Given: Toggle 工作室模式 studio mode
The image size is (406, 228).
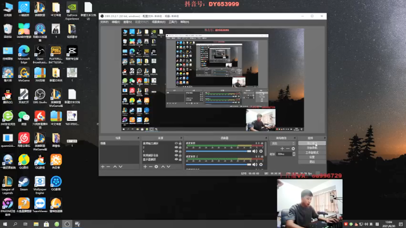Looking at the screenshot, I should point(311,153).
